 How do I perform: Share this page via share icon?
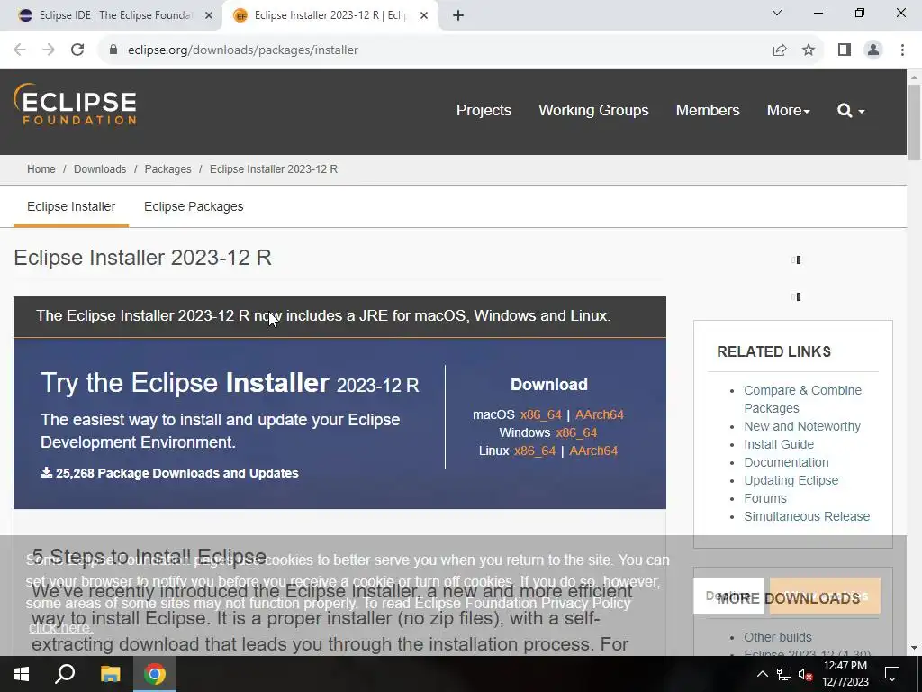pyautogui.click(x=780, y=50)
